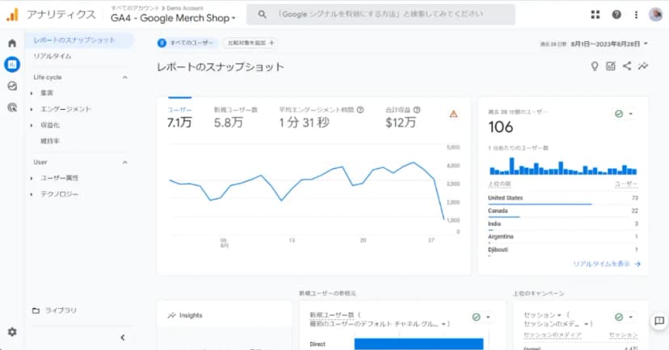Open the more options vertical dots

[636, 15]
